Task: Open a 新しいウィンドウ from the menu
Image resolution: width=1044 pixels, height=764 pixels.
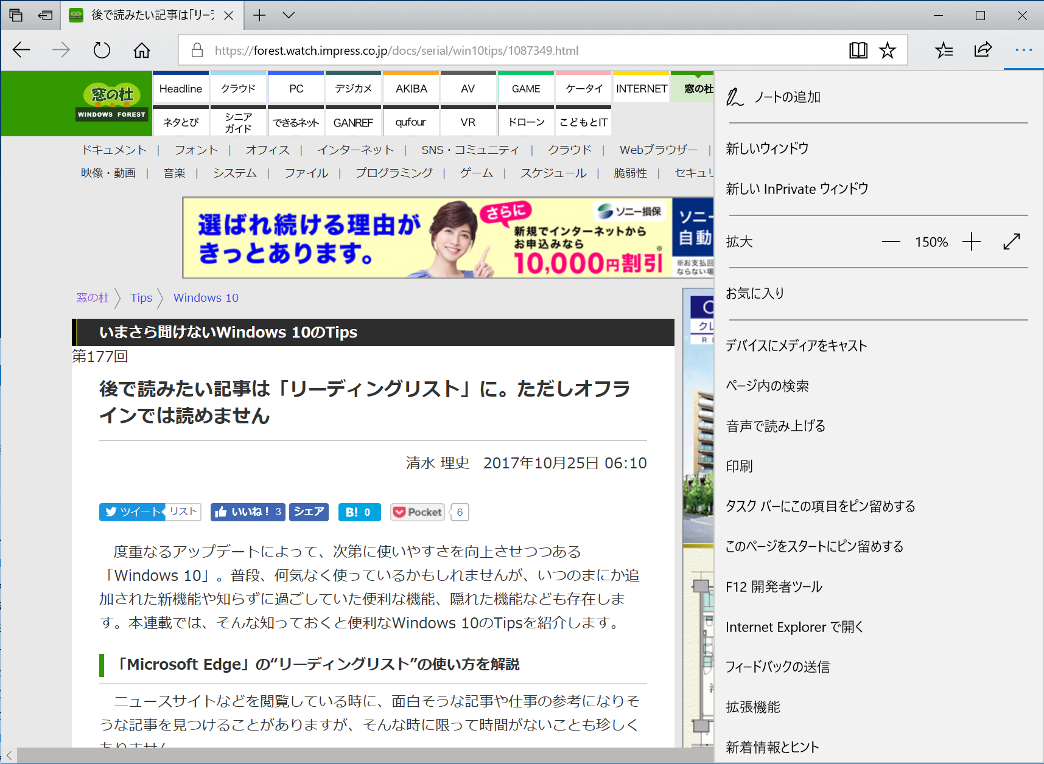Action: (767, 148)
